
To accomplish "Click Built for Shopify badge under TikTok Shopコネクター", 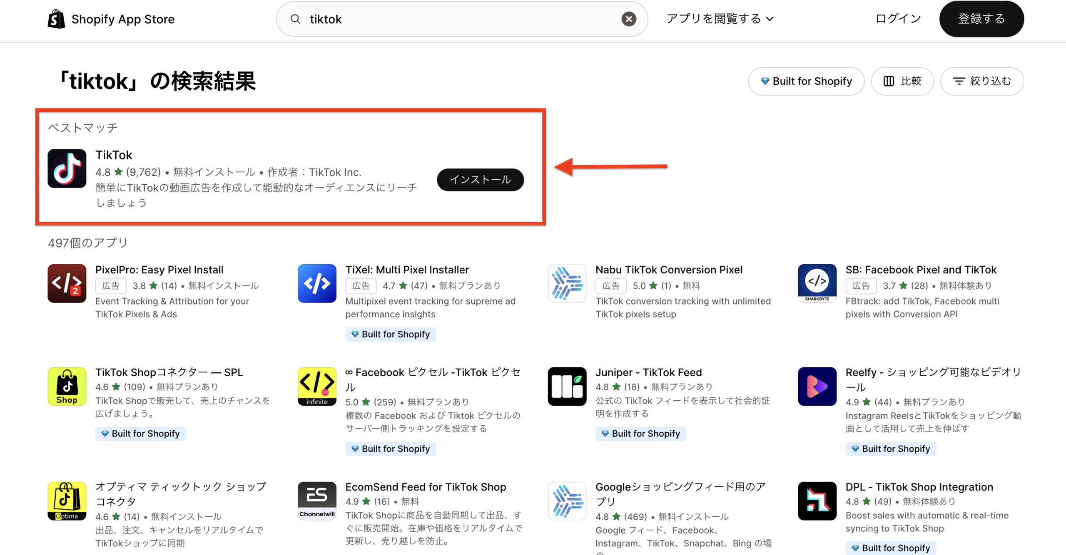I will (141, 434).
